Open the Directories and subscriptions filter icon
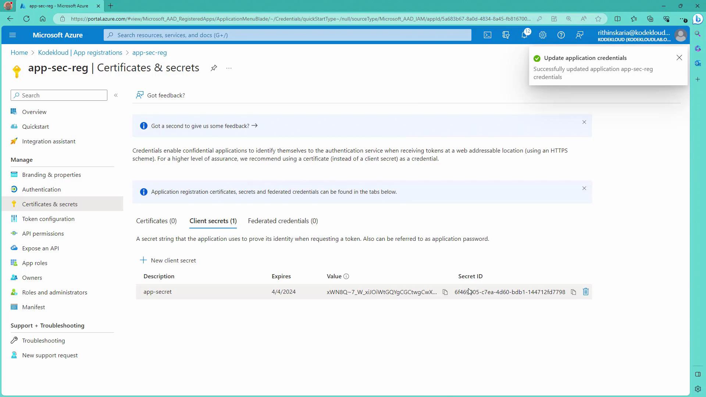The width and height of the screenshot is (706, 397). tap(506, 35)
